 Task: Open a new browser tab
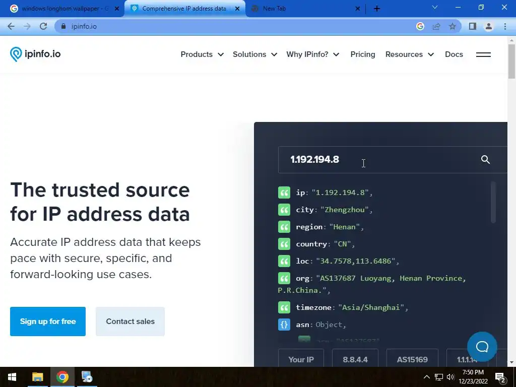tap(377, 9)
